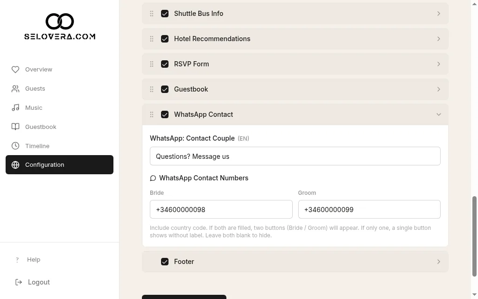Grab the drag handle on Guestbook section
The width and height of the screenshot is (478, 299).
152,89
